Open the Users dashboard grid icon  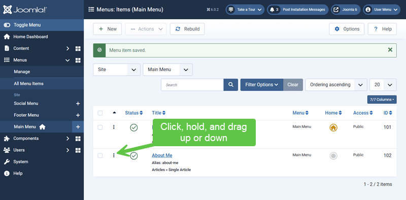tap(78, 150)
